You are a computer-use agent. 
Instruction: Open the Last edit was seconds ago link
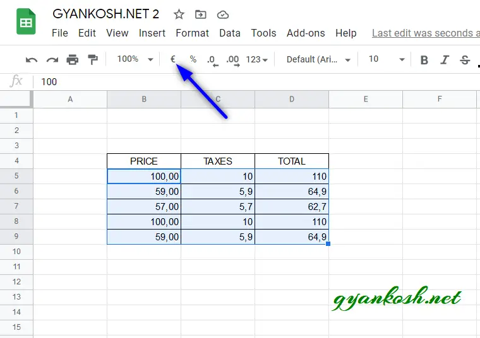426,33
